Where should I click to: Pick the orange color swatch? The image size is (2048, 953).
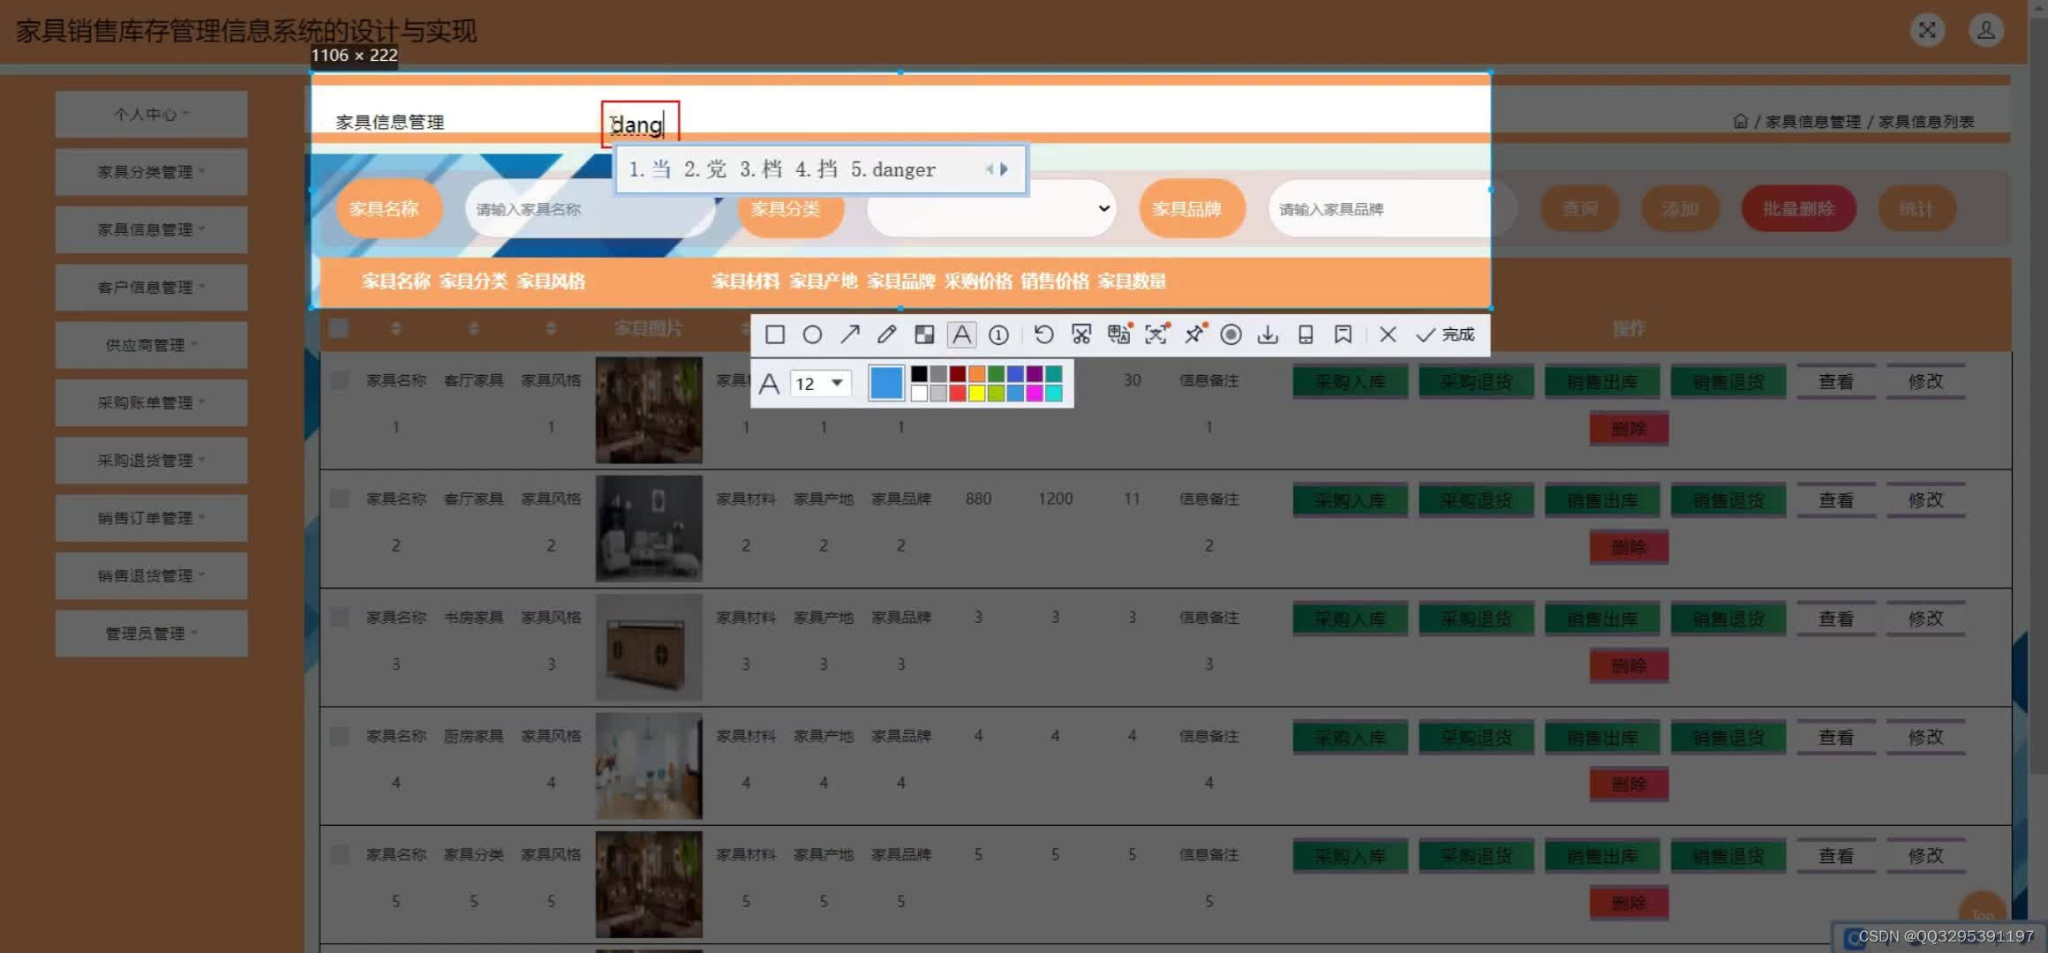click(x=976, y=374)
